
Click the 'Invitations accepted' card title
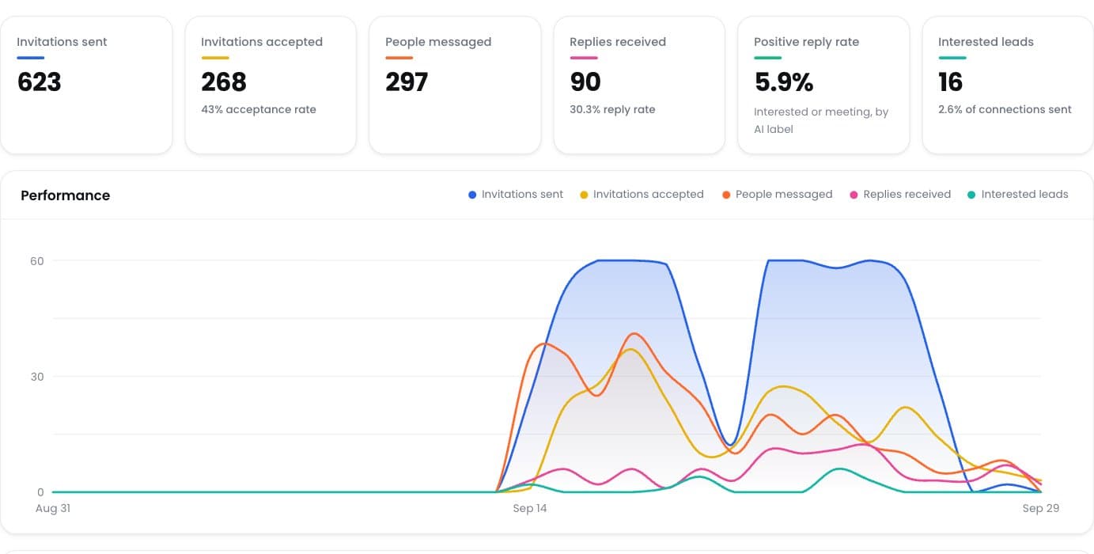262,42
